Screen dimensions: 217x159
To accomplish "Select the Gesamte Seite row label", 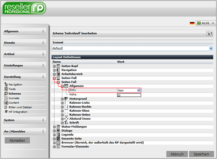I will [72, 139].
